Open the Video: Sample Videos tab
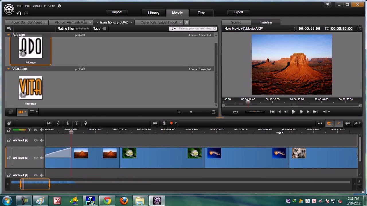Screen dimensions: 367x206 point(26,22)
